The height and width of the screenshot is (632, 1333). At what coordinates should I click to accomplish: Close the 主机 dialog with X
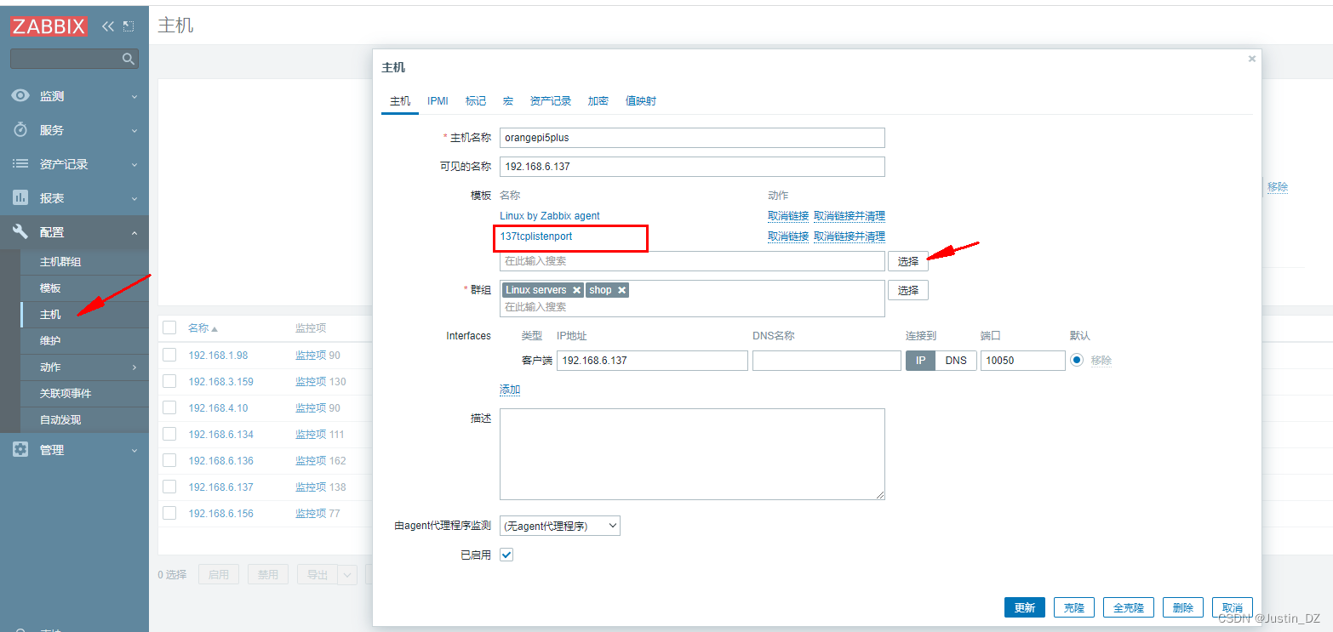click(1251, 59)
